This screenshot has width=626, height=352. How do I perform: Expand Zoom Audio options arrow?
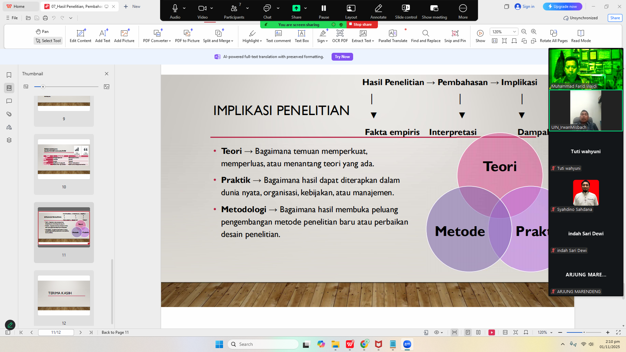pyautogui.click(x=184, y=8)
